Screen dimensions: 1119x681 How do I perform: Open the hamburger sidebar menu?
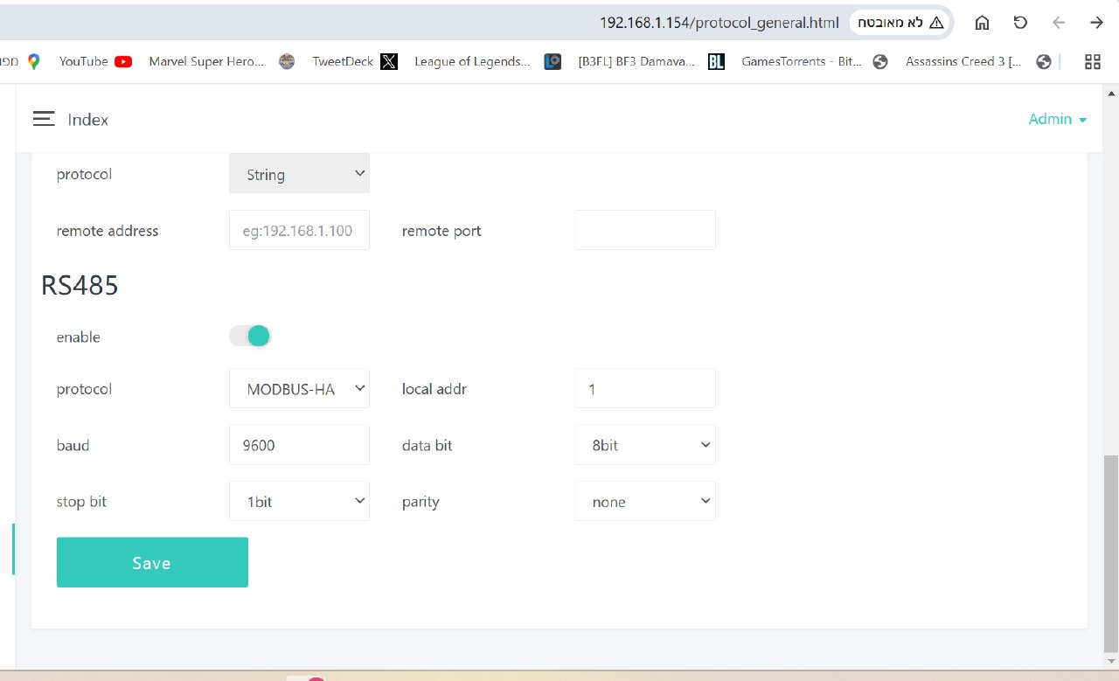(x=44, y=119)
